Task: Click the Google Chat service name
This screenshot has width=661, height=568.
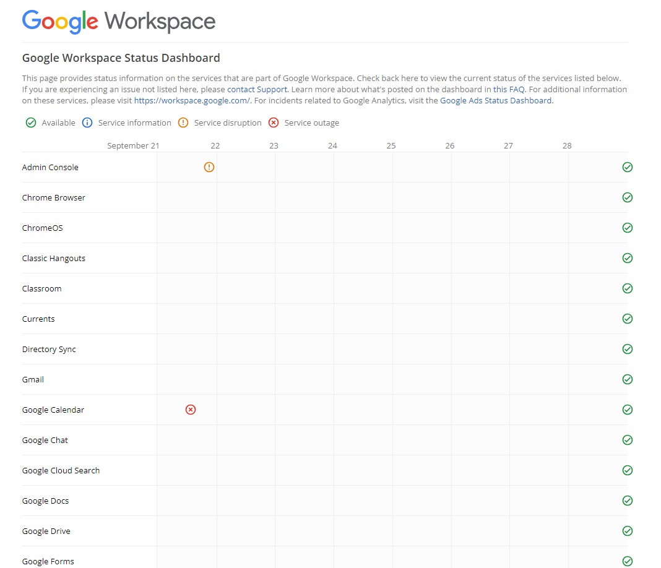Action: (45, 441)
